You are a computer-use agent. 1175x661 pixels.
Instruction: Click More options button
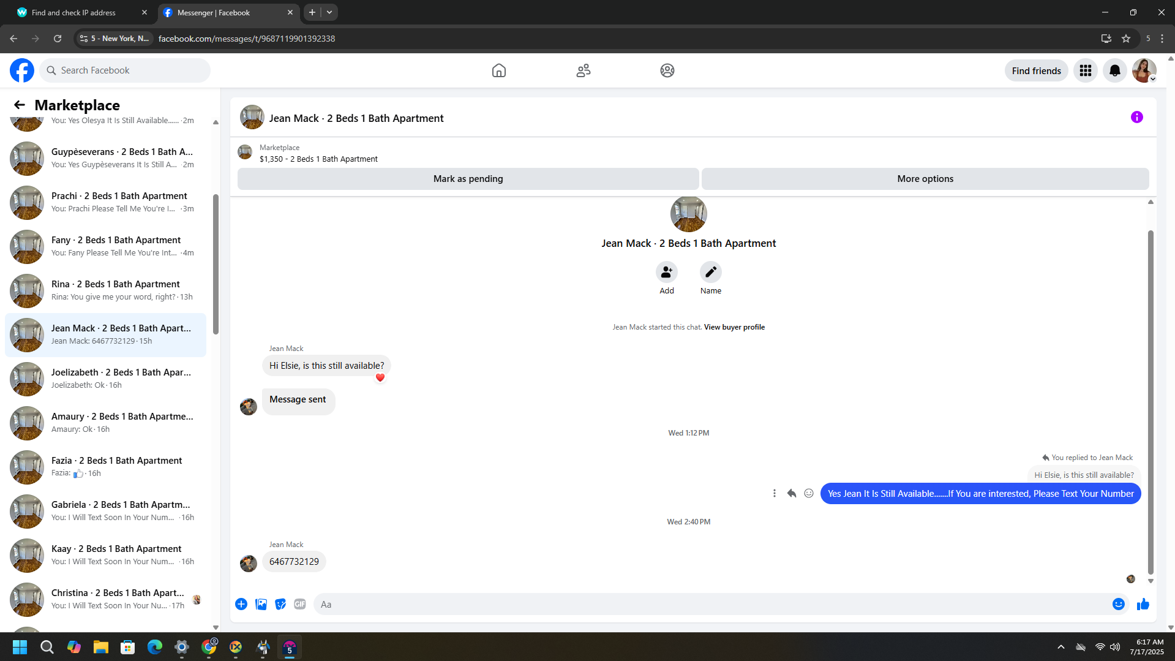pyautogui.click(x=925, y=179)
